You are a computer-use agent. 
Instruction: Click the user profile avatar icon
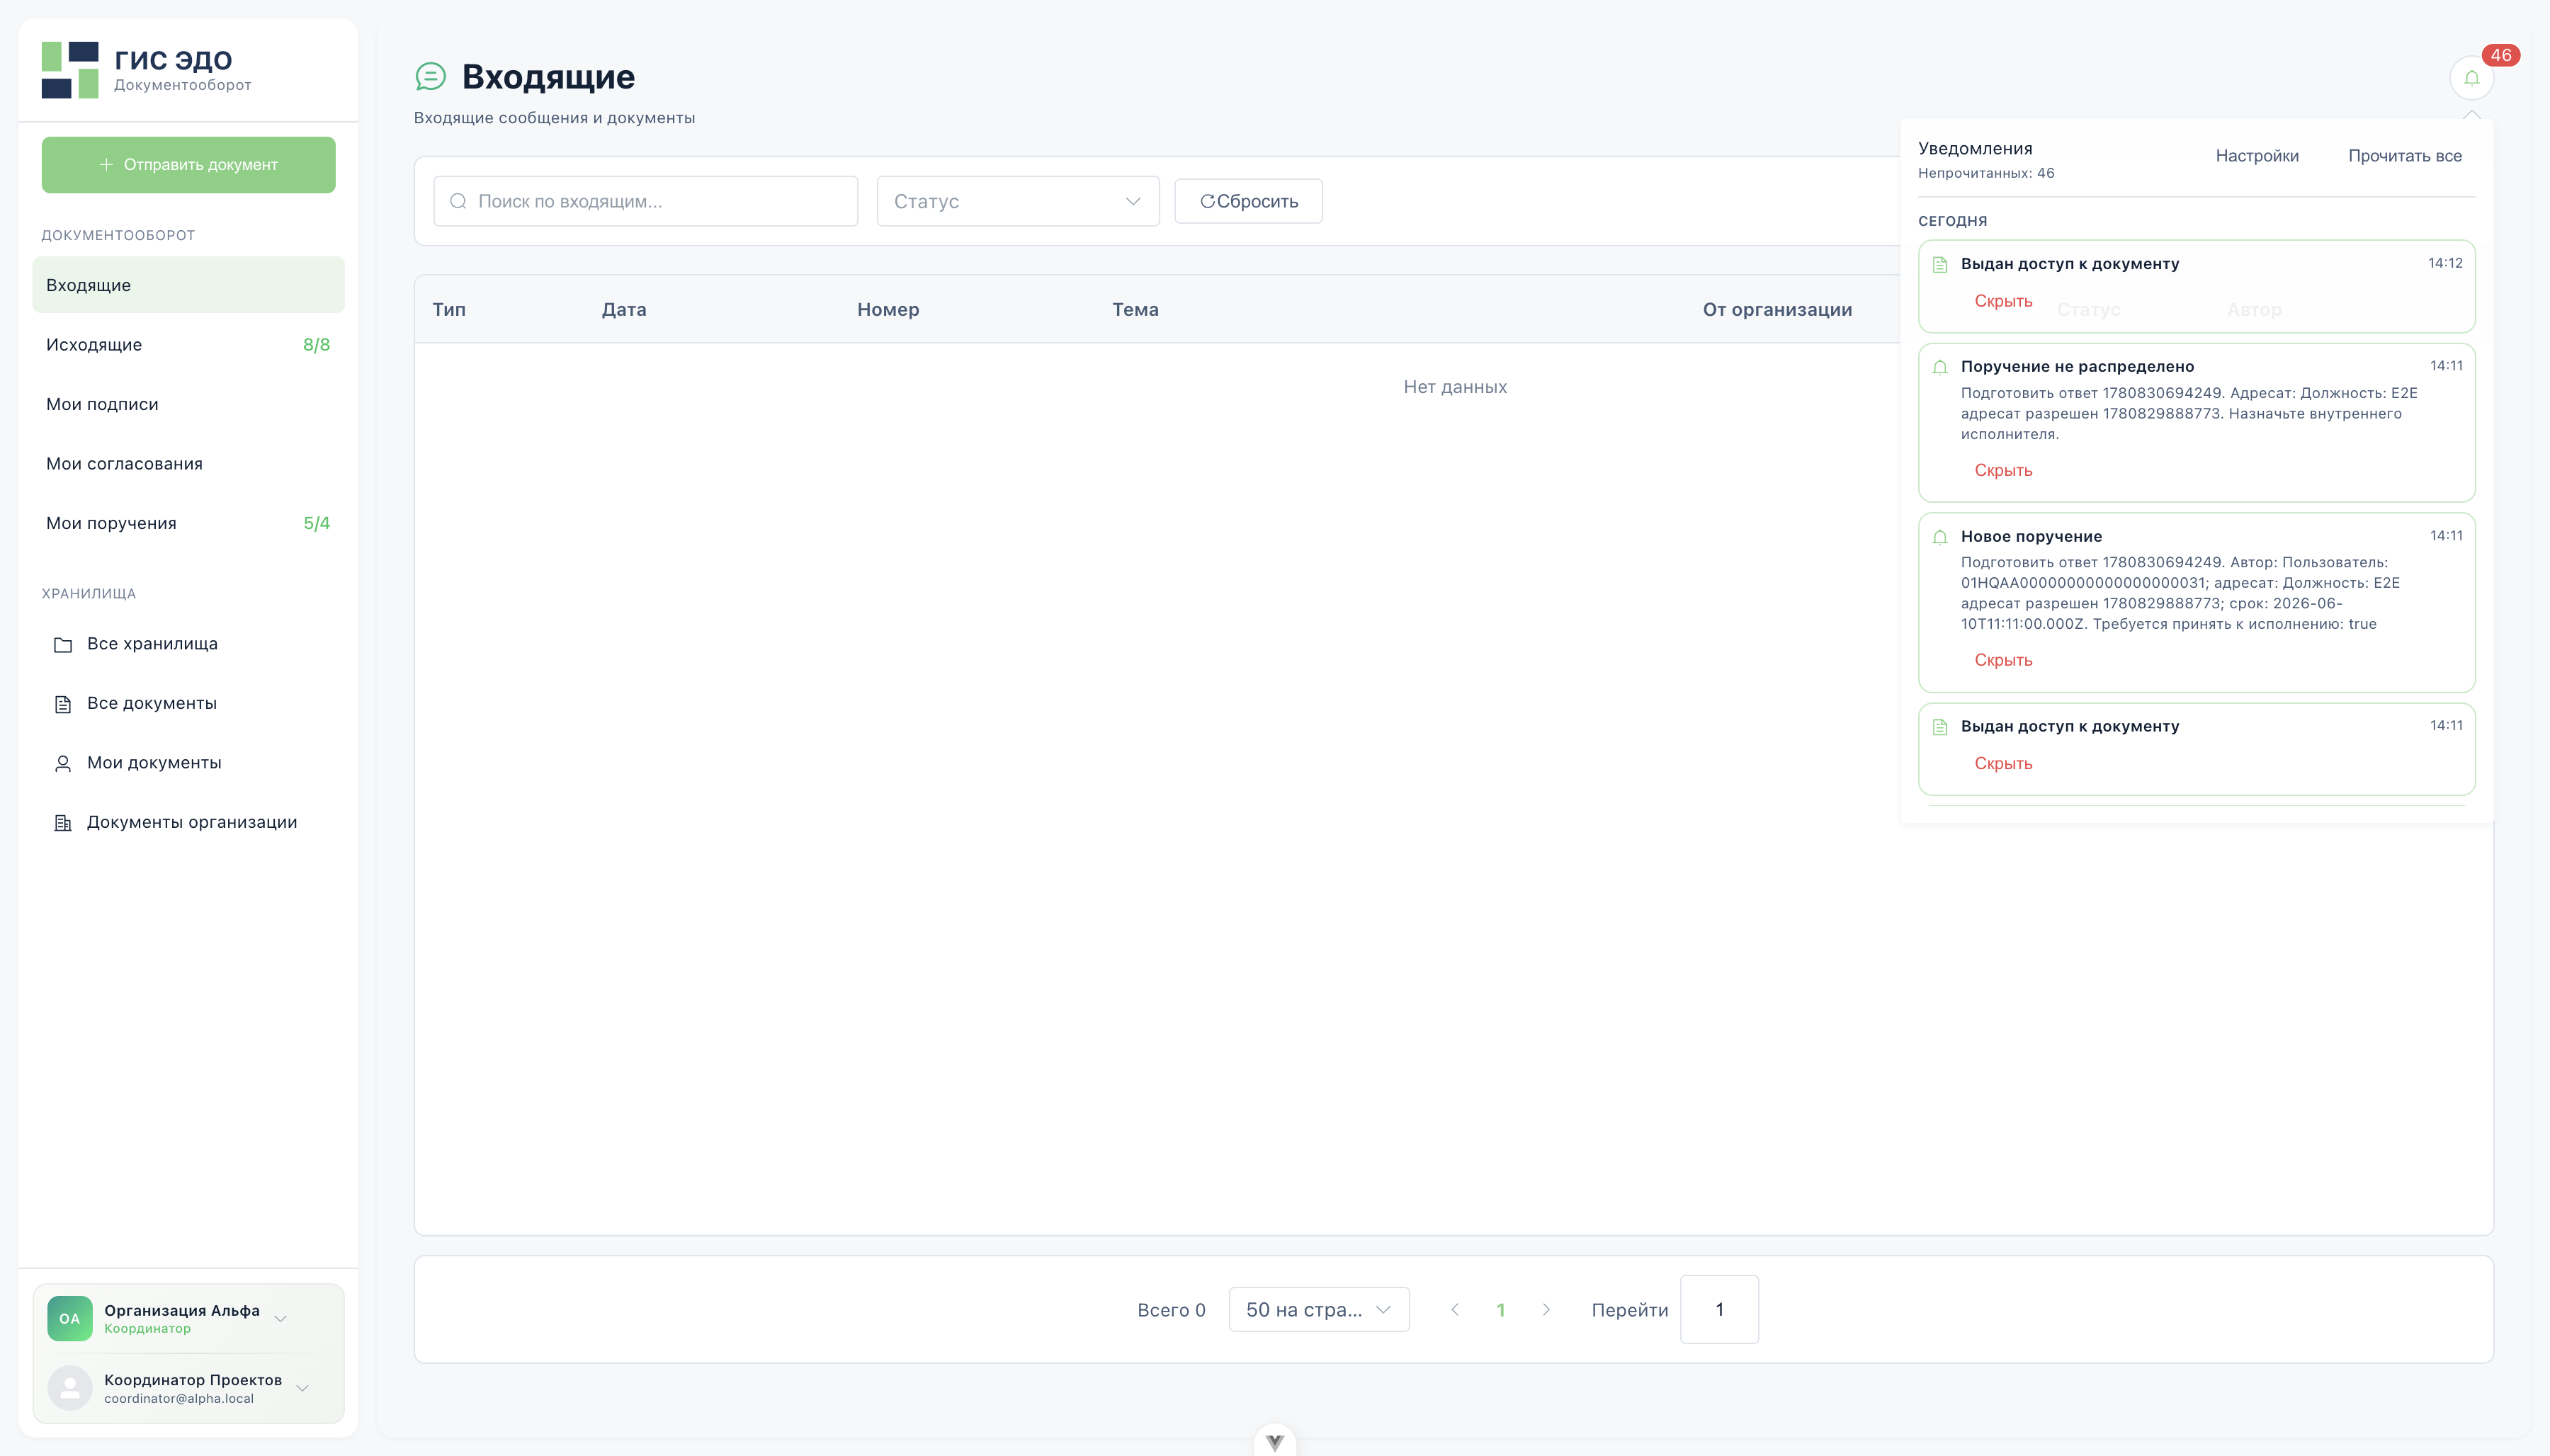[70, 1388]
